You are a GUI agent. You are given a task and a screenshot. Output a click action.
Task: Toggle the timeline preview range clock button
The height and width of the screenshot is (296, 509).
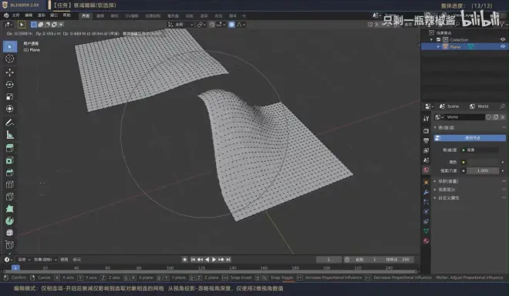pyautogui.click(x=347, y=259)
